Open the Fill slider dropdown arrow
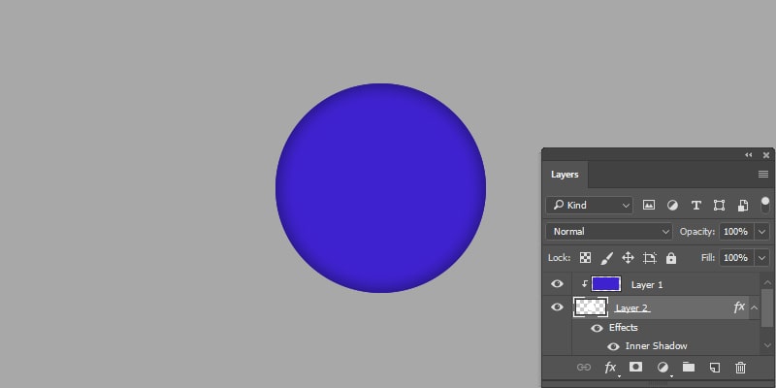Screen dimensions: 776x388 [x=761, y=258]
